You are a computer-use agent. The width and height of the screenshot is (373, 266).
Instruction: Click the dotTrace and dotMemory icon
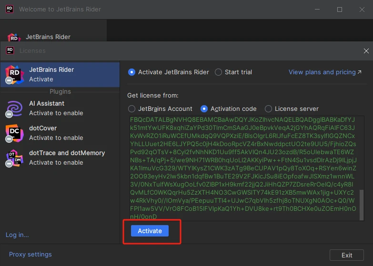tap(14, 158)
